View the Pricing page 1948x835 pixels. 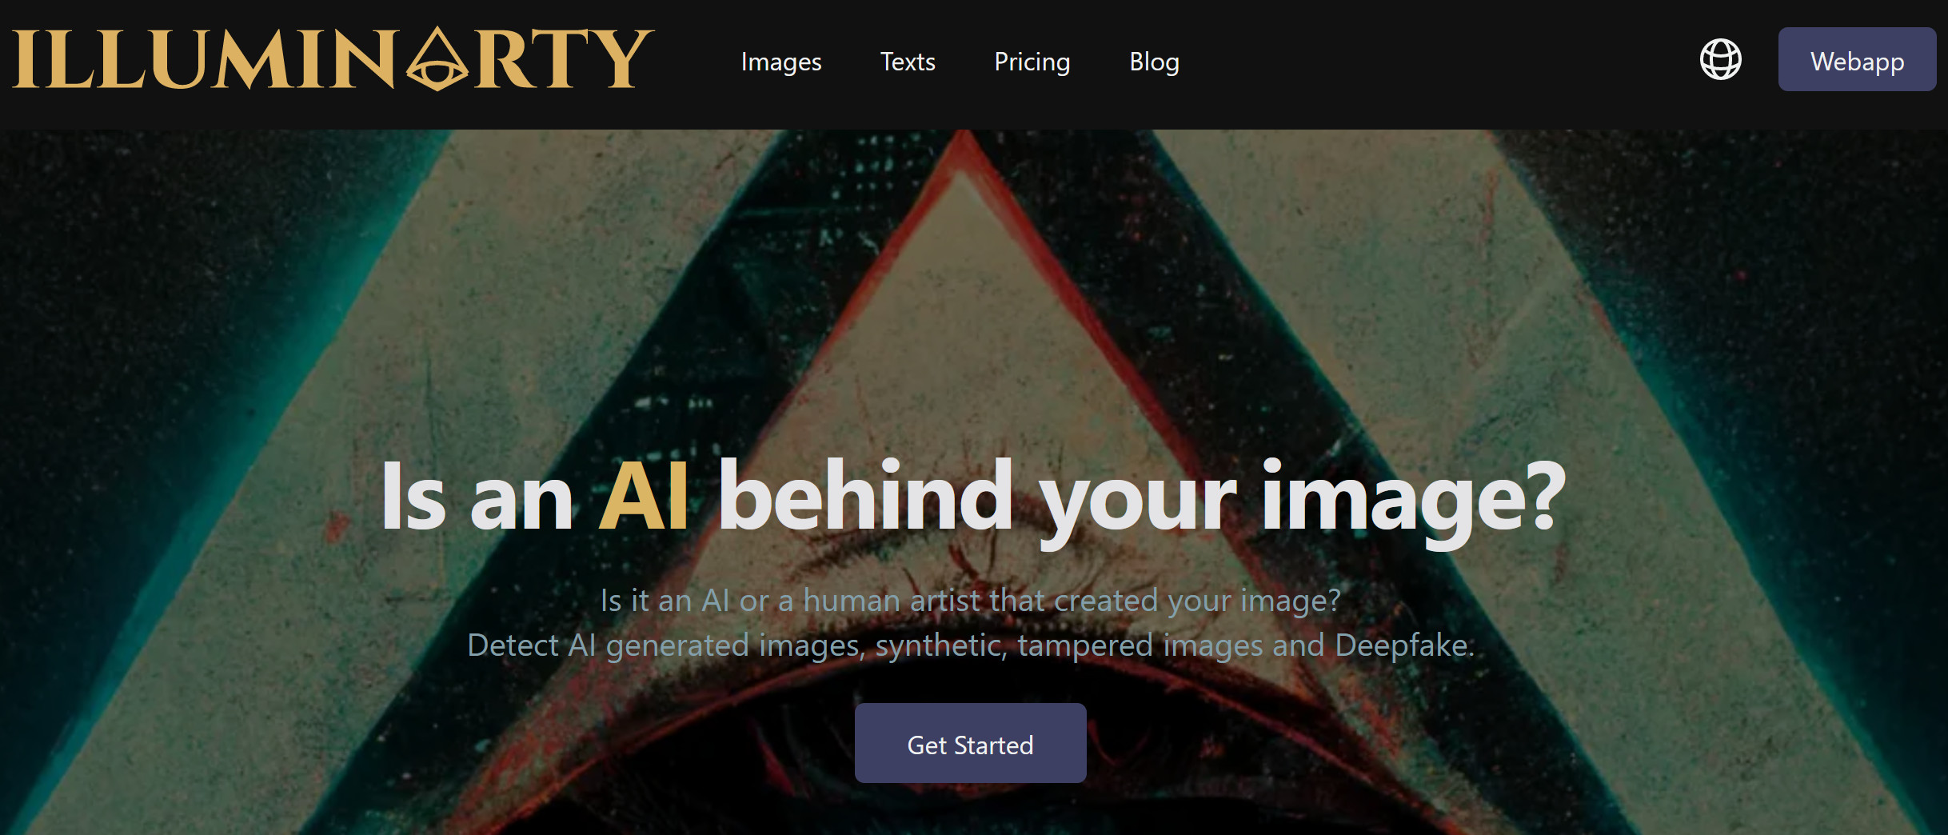pos(1032,62)
